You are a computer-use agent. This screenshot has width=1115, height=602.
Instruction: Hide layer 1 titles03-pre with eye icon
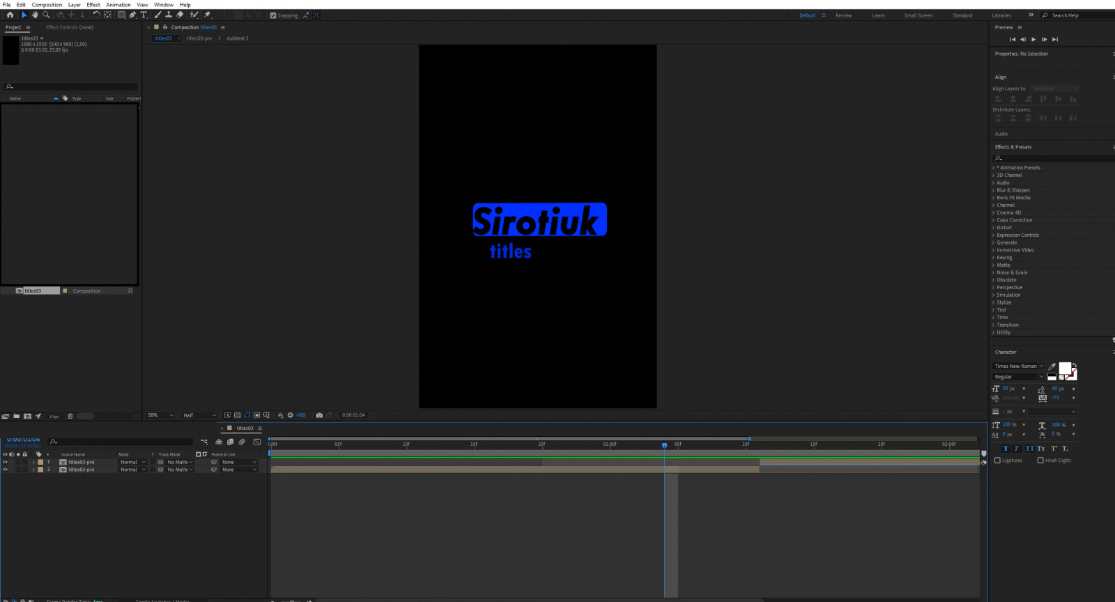coord(5,462)
